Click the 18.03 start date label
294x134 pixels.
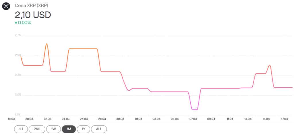11,119
